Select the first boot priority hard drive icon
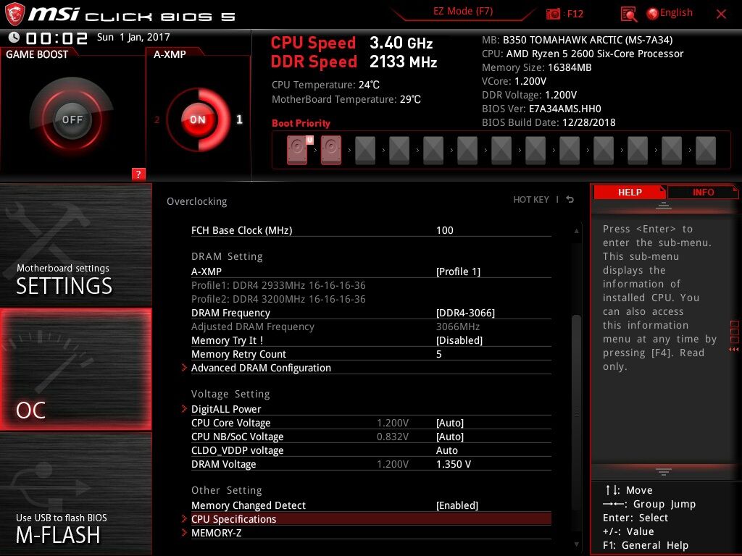The image size is (742, 556). point(297,151)
